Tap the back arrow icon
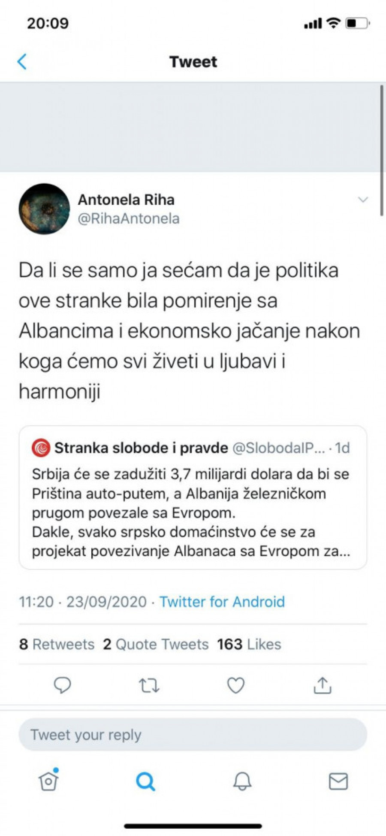386x836 pixels. 22,62
